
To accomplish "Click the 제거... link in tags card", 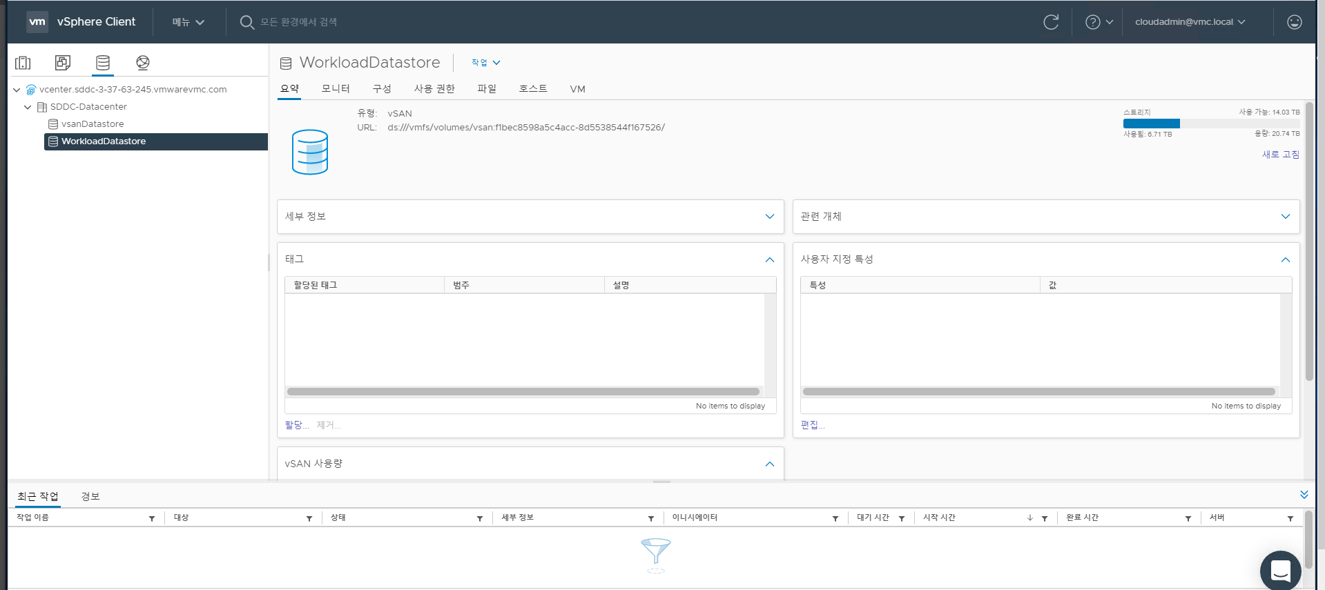I will pos(329,425).
